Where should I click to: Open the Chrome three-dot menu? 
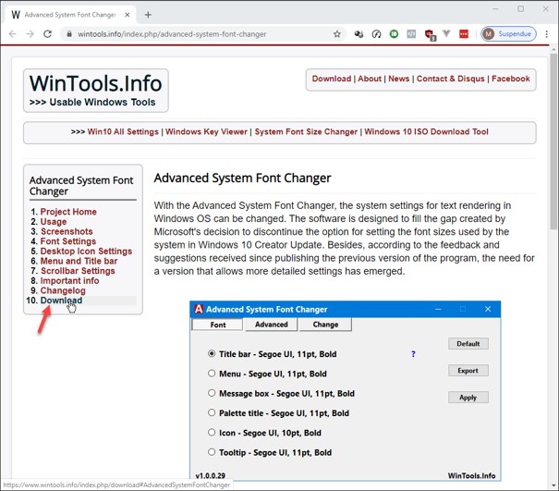tap(547, 34)
